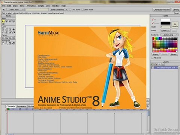The height and width of the screenshot is (135, 180).
Task: Open the Effect plain dropdown
Action: pyautogui.click(x=165, y=30)
